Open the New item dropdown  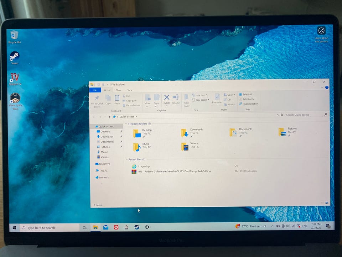pos(199,95)
